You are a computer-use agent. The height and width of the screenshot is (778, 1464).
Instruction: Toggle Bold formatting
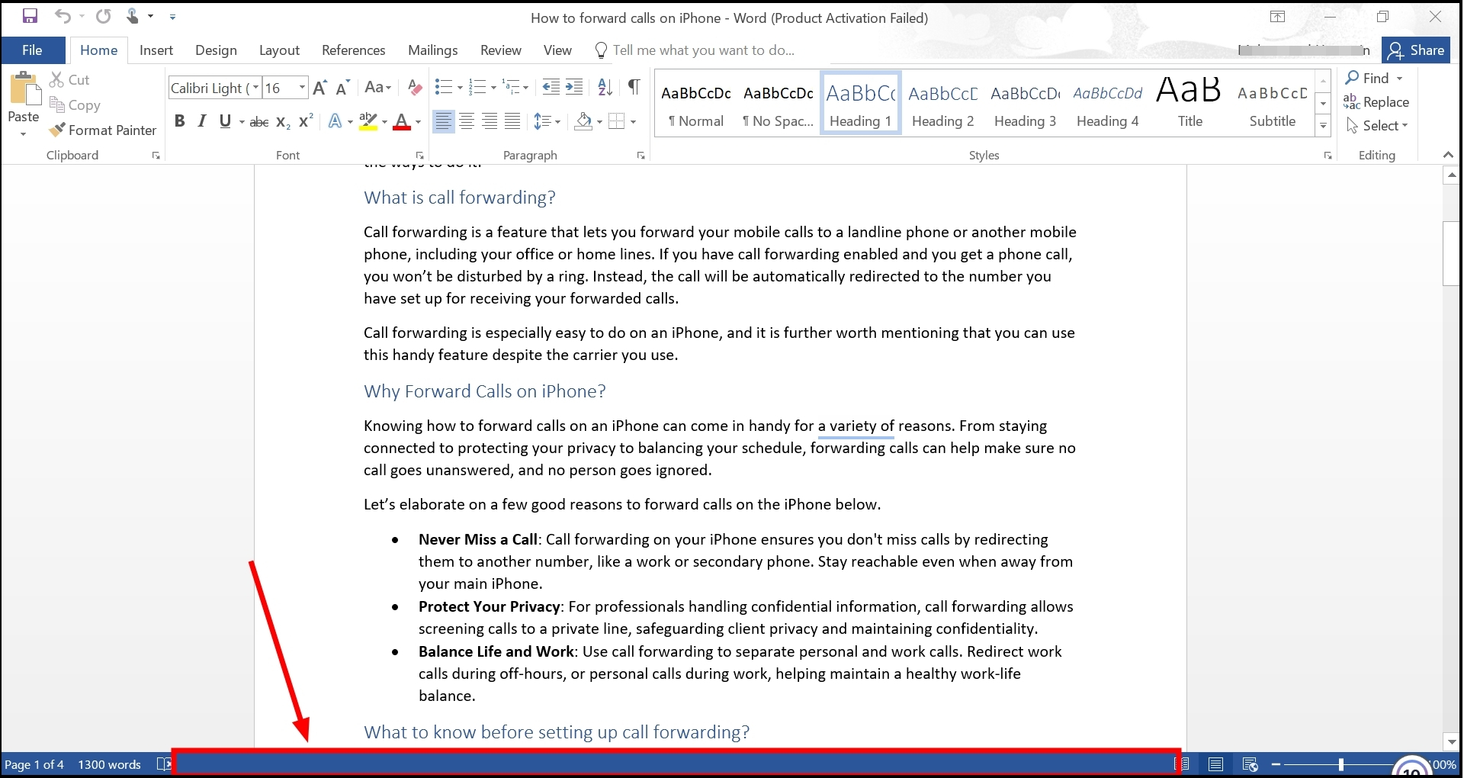[x=180, y=121]
